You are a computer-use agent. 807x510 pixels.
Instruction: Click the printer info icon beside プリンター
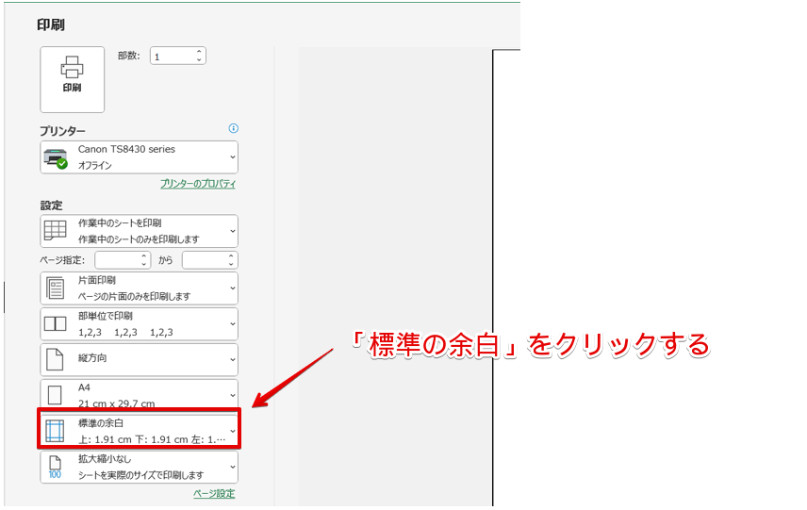(233, 128)
